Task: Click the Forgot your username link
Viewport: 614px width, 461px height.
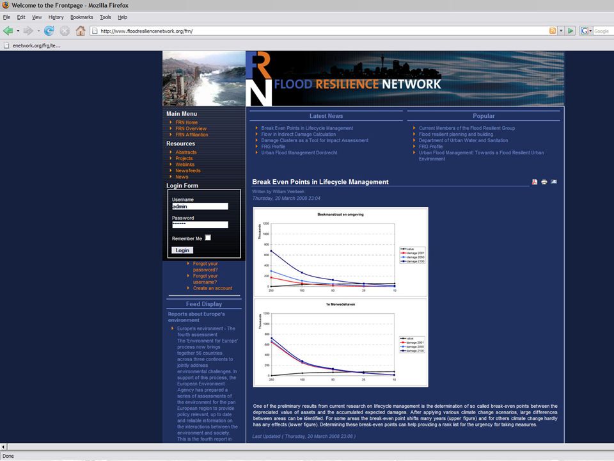Action: click(x=205, y=279)
